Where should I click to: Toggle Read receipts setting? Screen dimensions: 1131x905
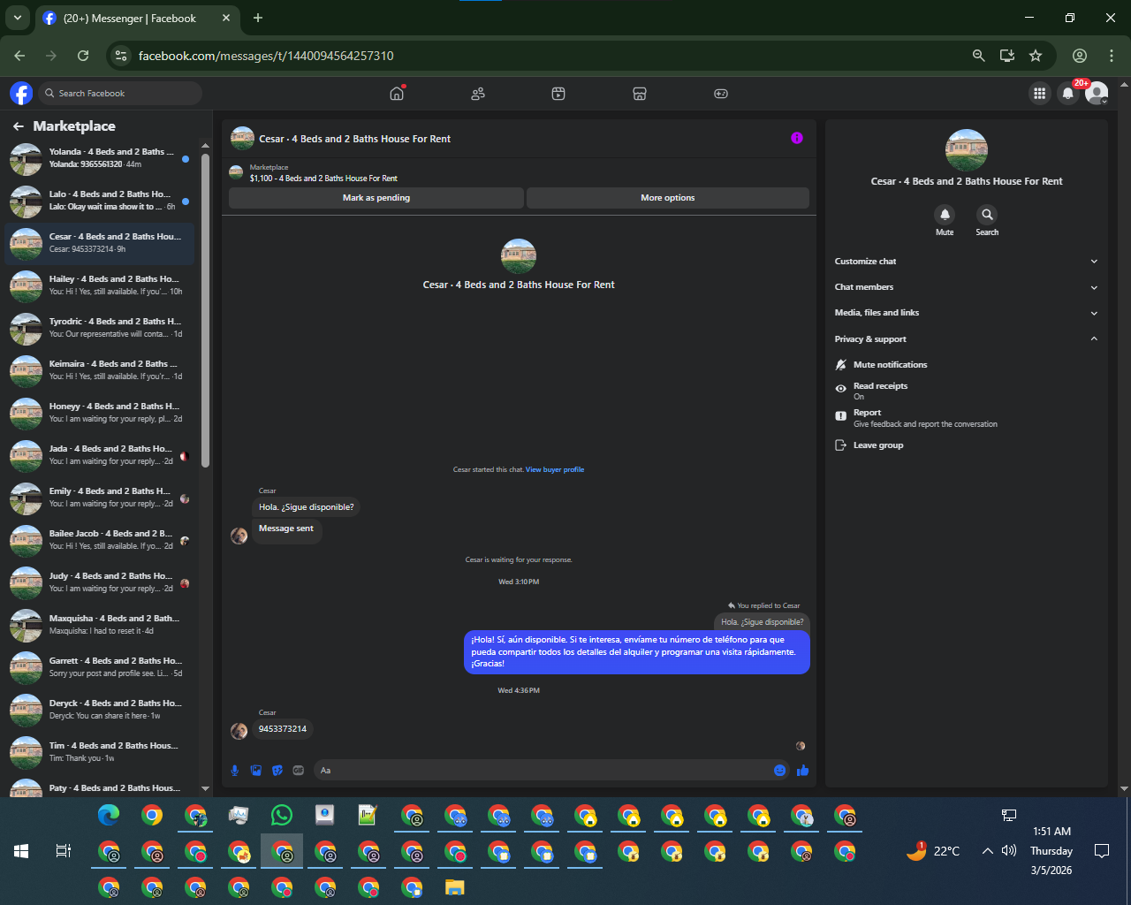pos(967,391)
